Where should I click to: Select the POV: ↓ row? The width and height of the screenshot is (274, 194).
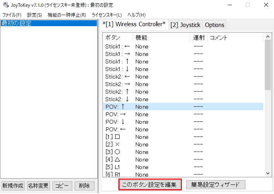(x=183, y=122)
